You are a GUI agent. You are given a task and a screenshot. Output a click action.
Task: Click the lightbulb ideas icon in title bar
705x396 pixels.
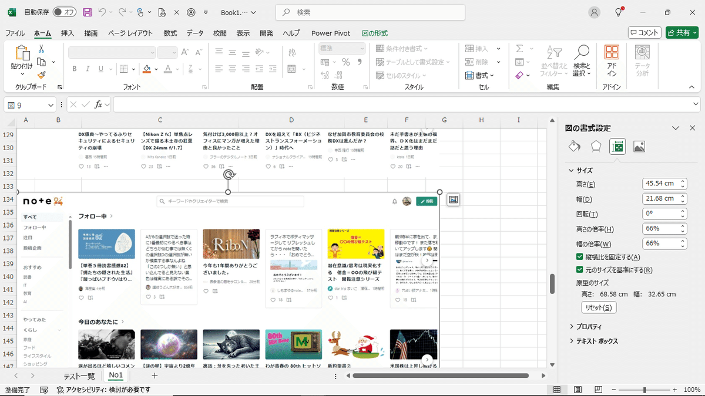click(619, 12)
